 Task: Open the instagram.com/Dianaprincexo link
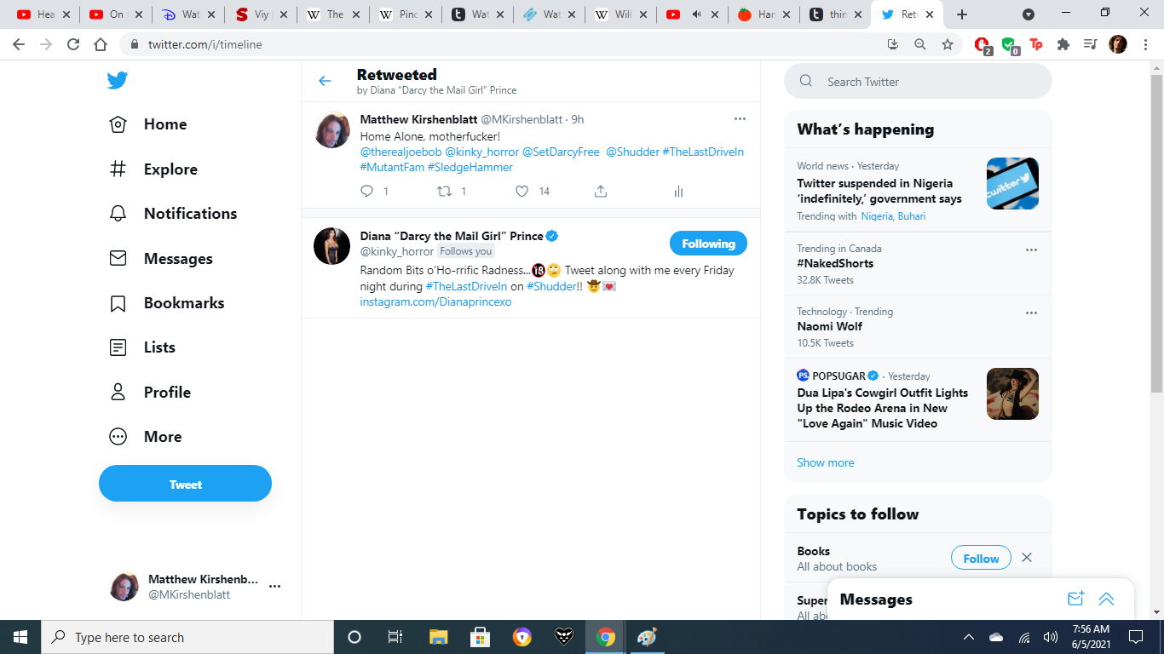pyautogui.click(x=435, y=301)
